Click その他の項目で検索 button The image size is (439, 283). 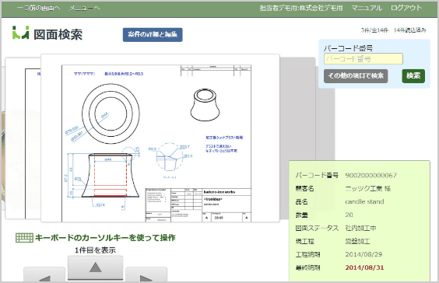(356, 76)
